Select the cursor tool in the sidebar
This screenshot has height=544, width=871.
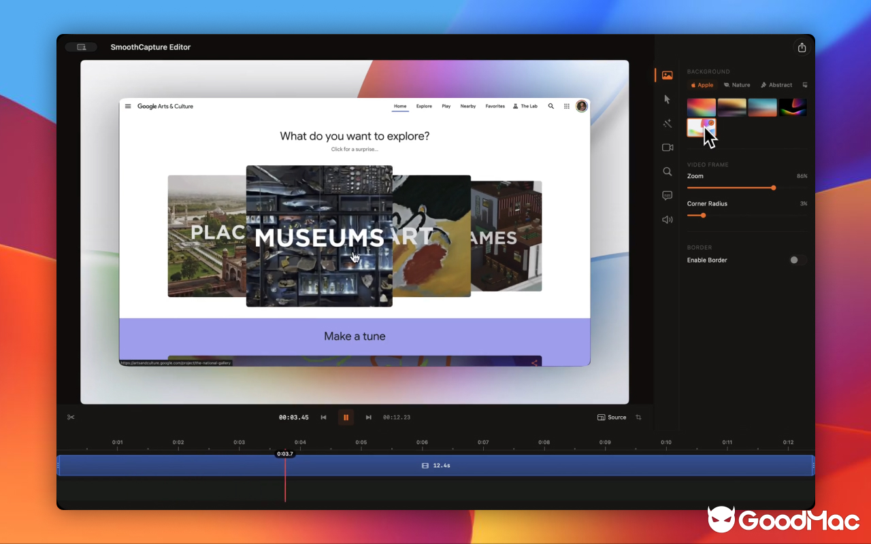(667, 99)
